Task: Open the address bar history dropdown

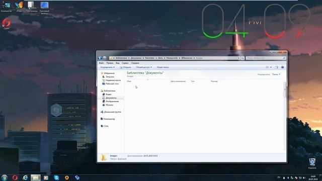Action: 238,58
